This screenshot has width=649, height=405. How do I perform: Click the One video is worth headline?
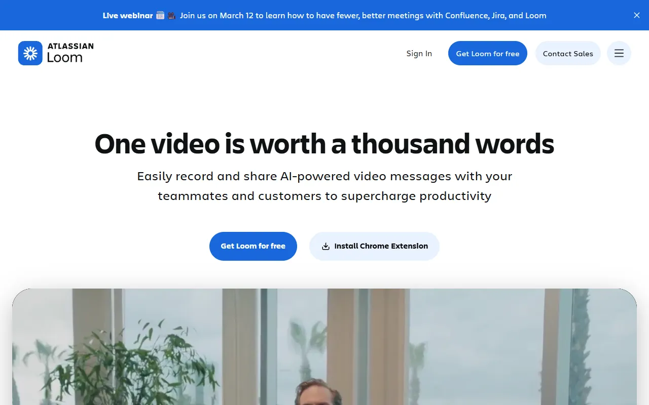(324, 144)
